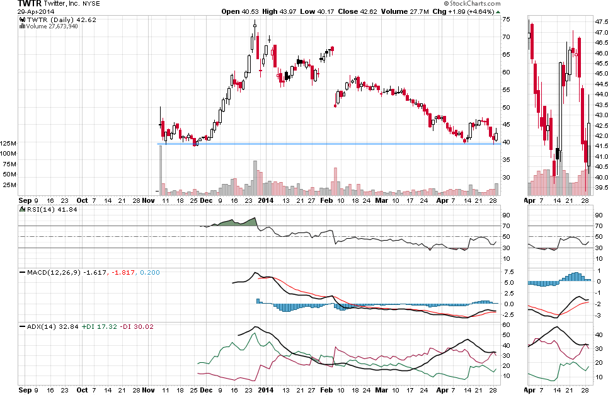Click the 47.5 label on the zoom panel price axis
The height and width of the screenshot is (395, 608).
coord(601,21)
